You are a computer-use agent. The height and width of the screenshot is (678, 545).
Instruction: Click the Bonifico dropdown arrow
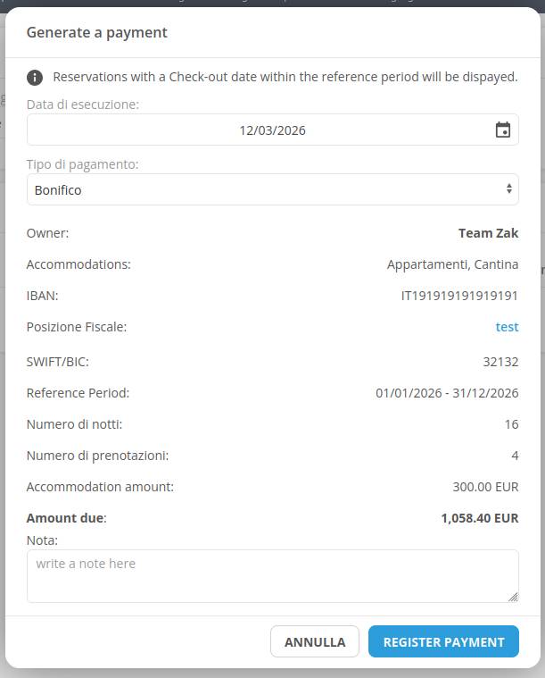click(x=509, y=189)
